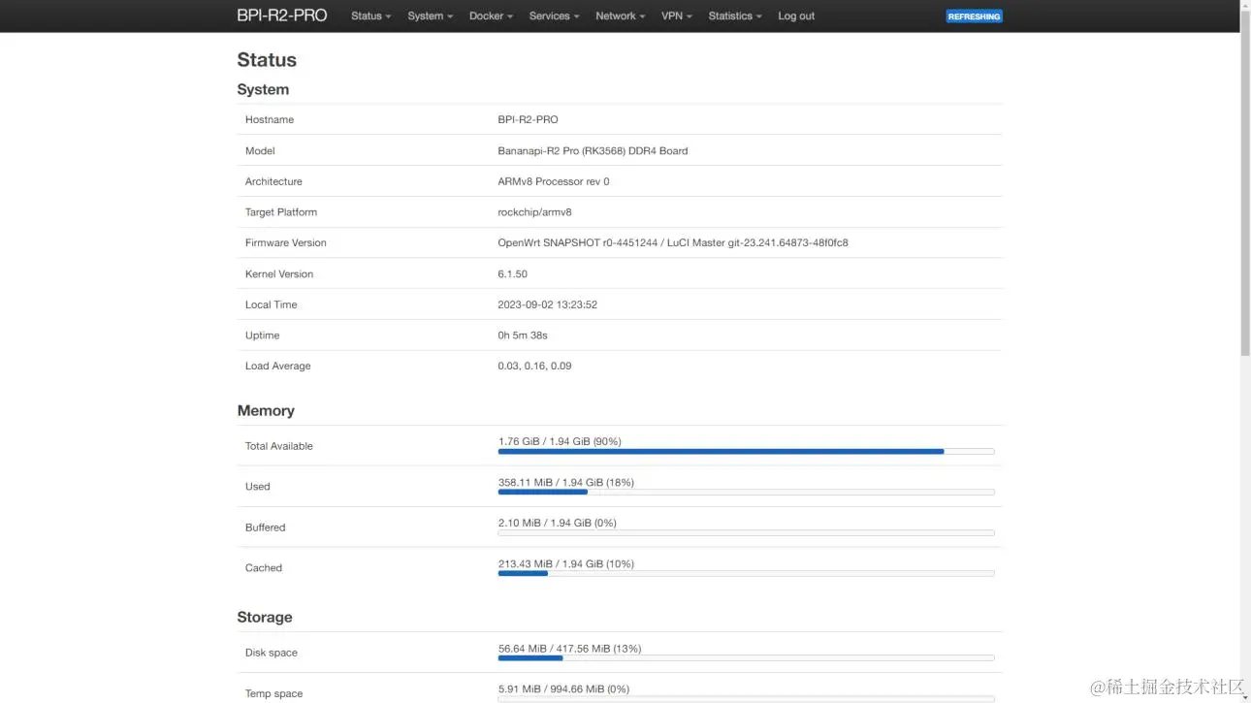Click the Used memory row label
This screenshot has width=1251, height=703.
[258, 488]
